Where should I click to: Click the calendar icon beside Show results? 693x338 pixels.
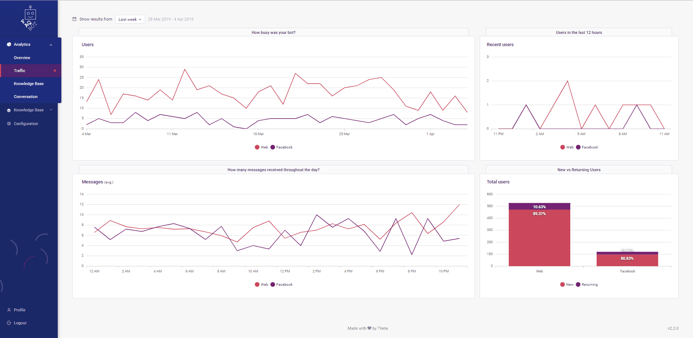[74, 19]
